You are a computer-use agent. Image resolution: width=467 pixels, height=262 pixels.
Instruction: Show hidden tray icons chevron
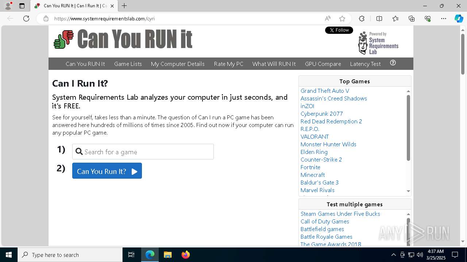pyautogui.click(x=393, y=255)
